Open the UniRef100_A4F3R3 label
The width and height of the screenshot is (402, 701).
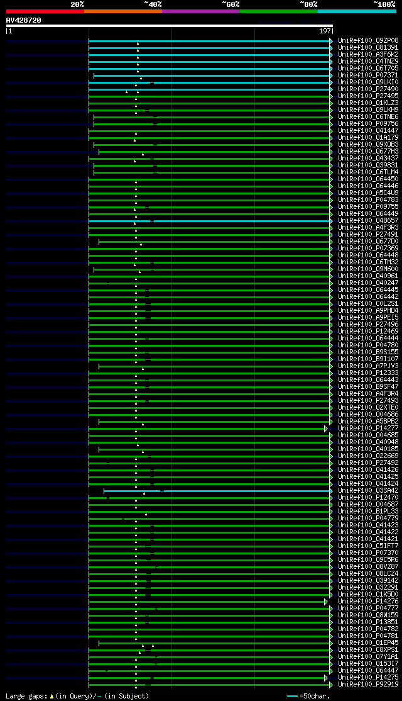pyautogui.click(x=368, y=228)
